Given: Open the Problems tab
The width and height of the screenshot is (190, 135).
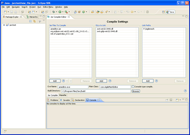Looking at the screenshot, I should click(53, 100).
